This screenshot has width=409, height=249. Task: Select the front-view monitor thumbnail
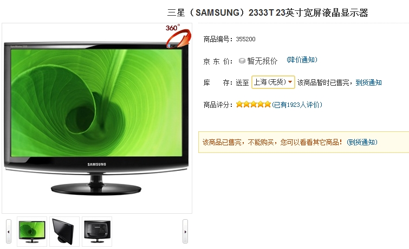(x=32, y=232)
